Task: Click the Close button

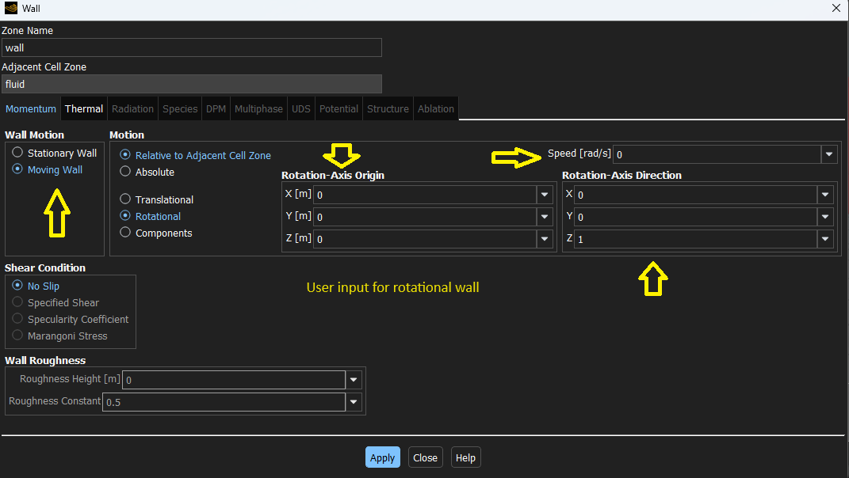Action: [425, 457]
